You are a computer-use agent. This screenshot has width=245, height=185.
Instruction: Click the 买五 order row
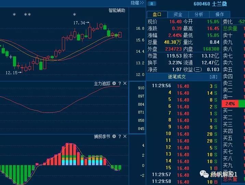click(x=234, y=138)
